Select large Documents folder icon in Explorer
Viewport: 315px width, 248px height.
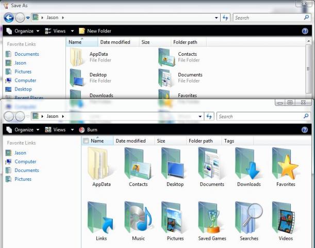[x=212, y=167]
